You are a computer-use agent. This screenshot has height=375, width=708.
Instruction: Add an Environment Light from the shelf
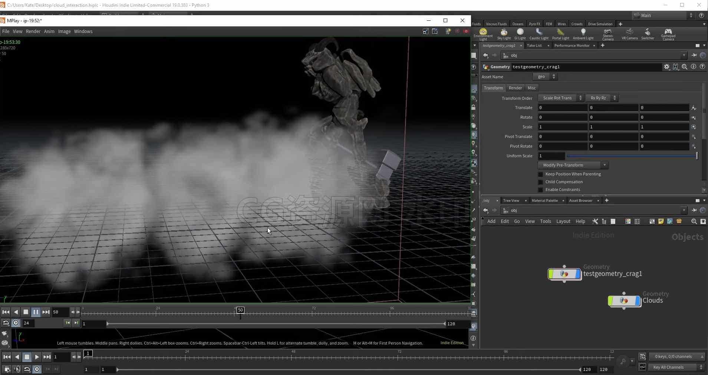coord(483,34)
